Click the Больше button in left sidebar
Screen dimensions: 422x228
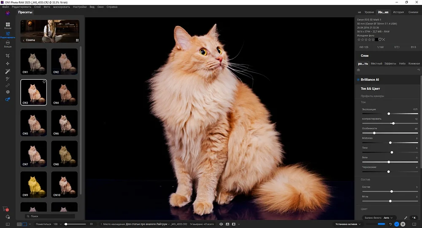click(8, 44)
